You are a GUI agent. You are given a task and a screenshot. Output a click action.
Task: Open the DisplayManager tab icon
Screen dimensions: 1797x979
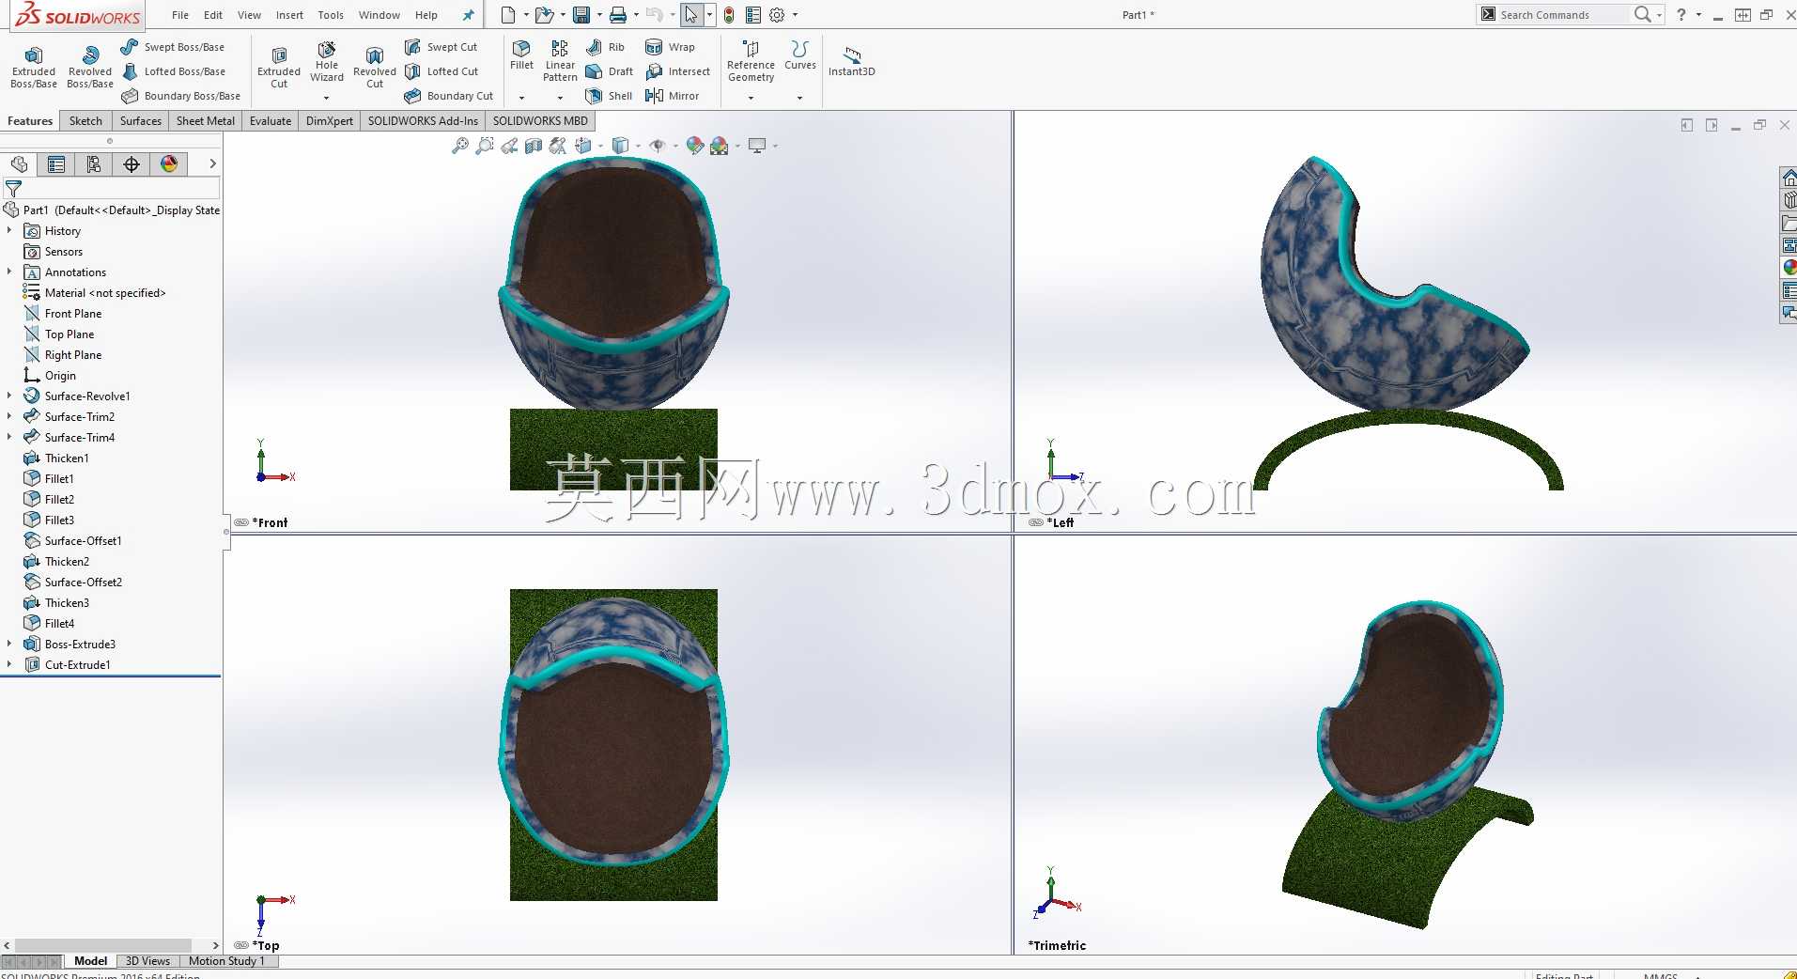click(x=169, y=164)
